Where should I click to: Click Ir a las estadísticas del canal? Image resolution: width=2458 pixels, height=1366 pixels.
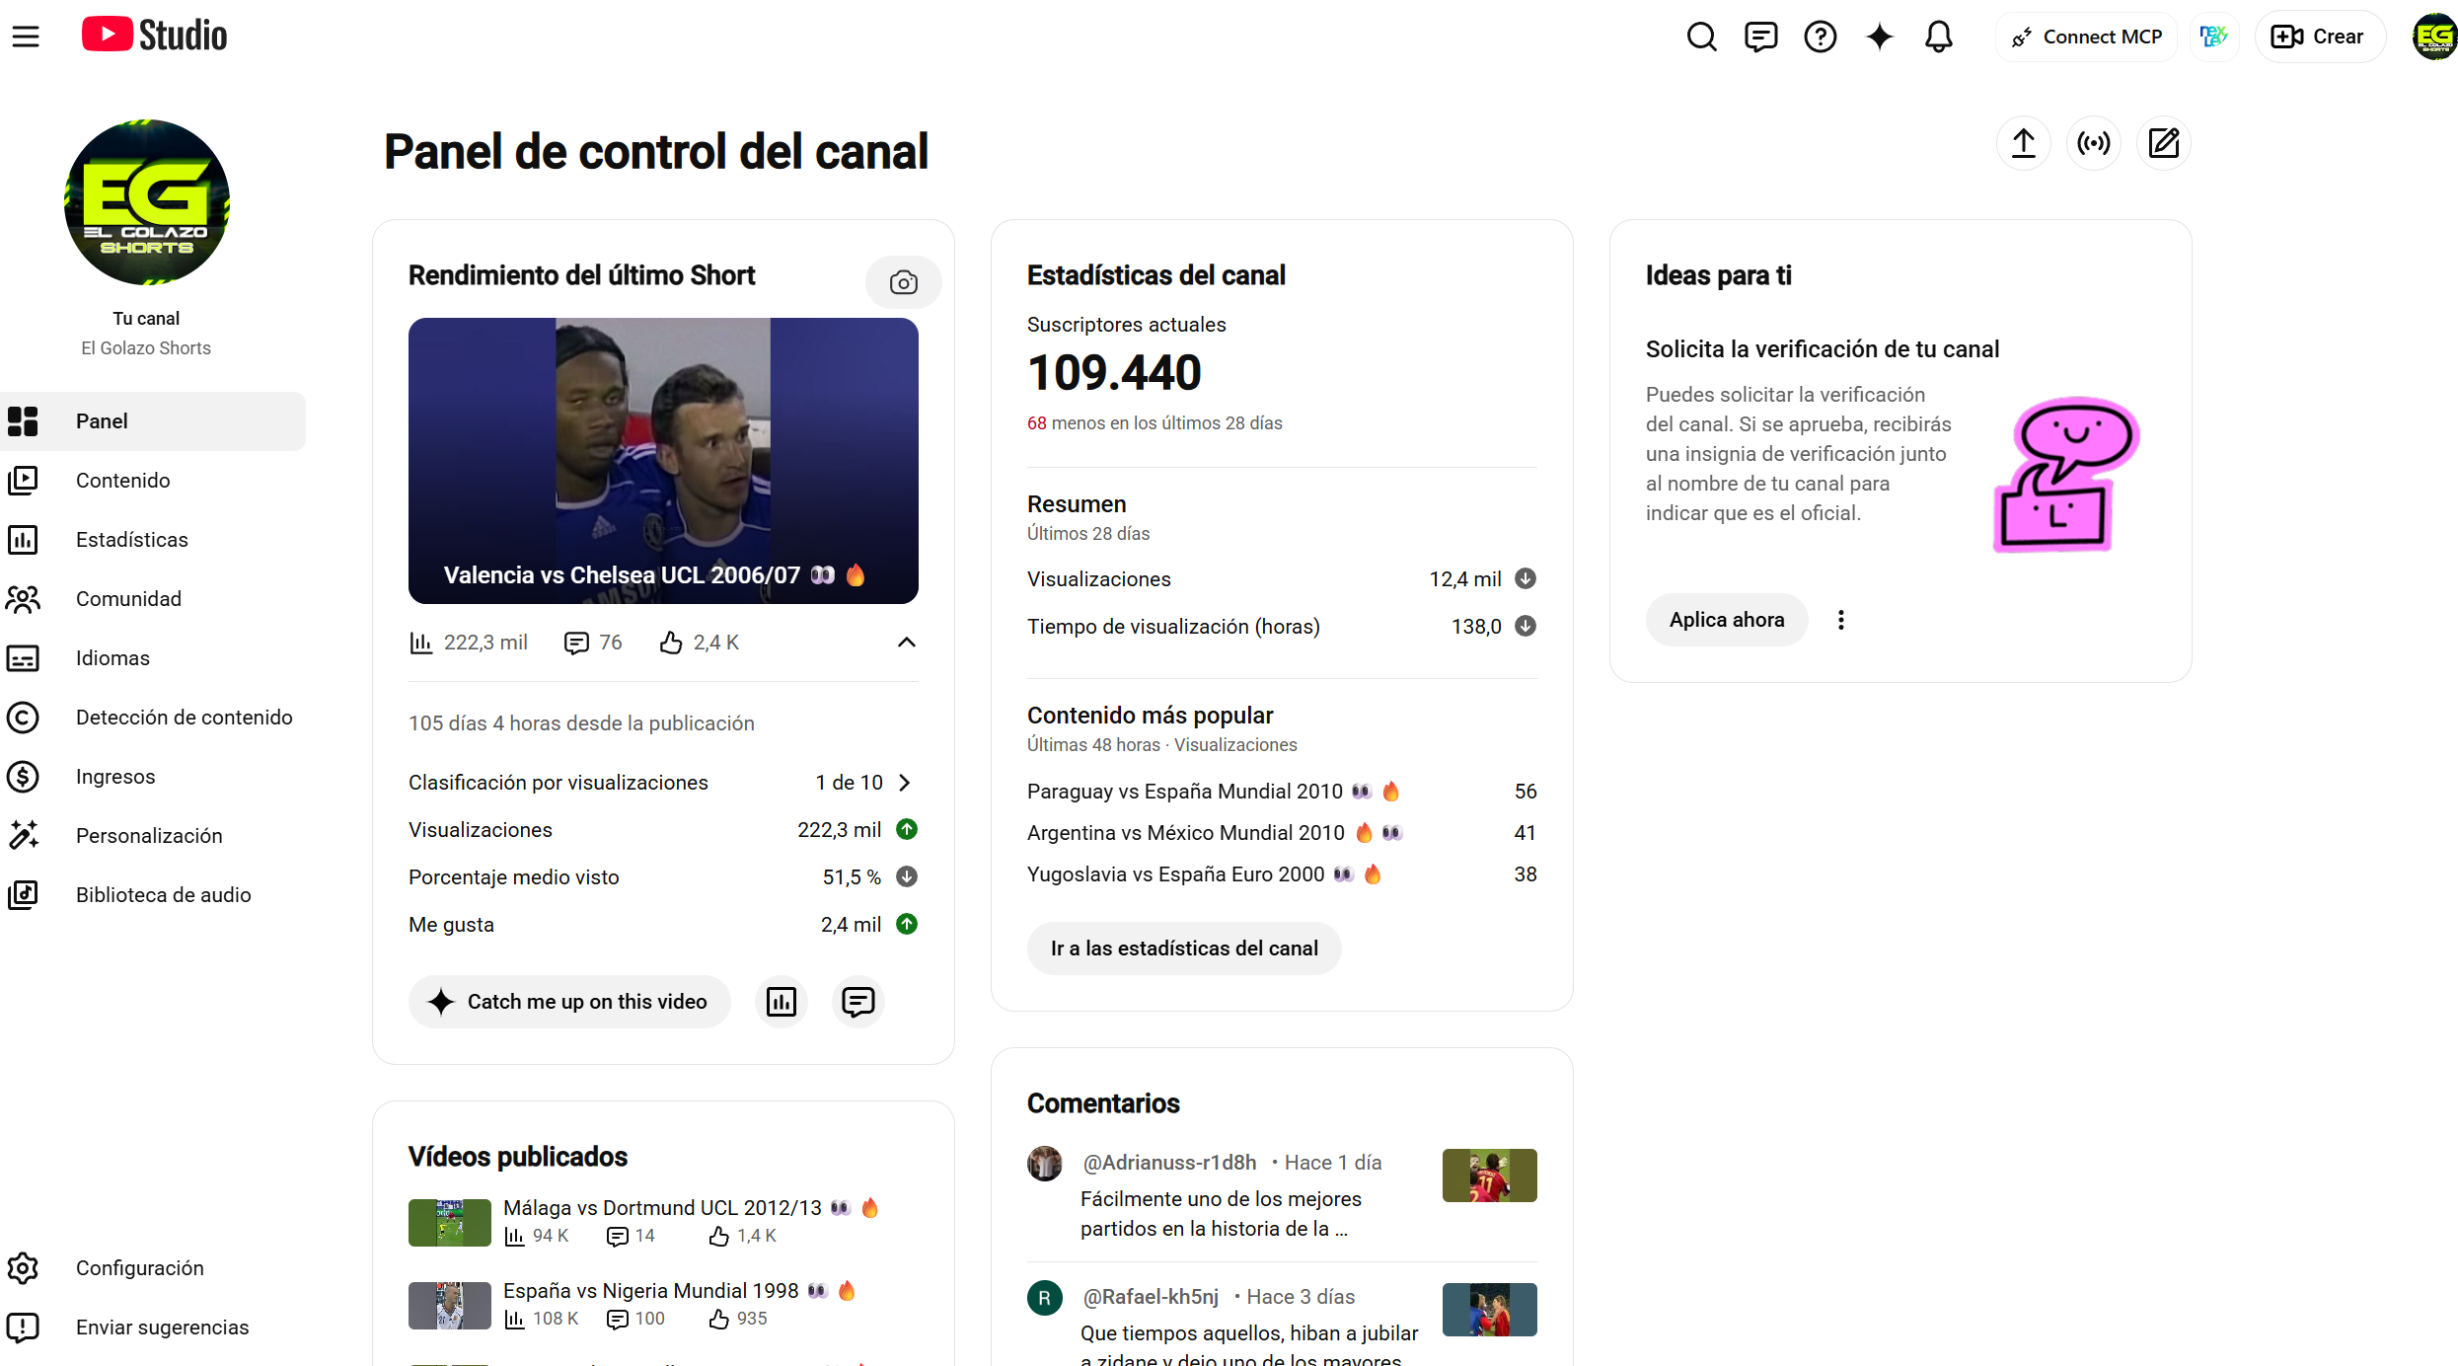pos(1184,949)
